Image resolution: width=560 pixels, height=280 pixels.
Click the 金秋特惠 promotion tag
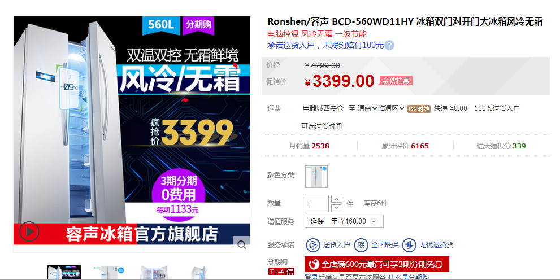[396, 81]
